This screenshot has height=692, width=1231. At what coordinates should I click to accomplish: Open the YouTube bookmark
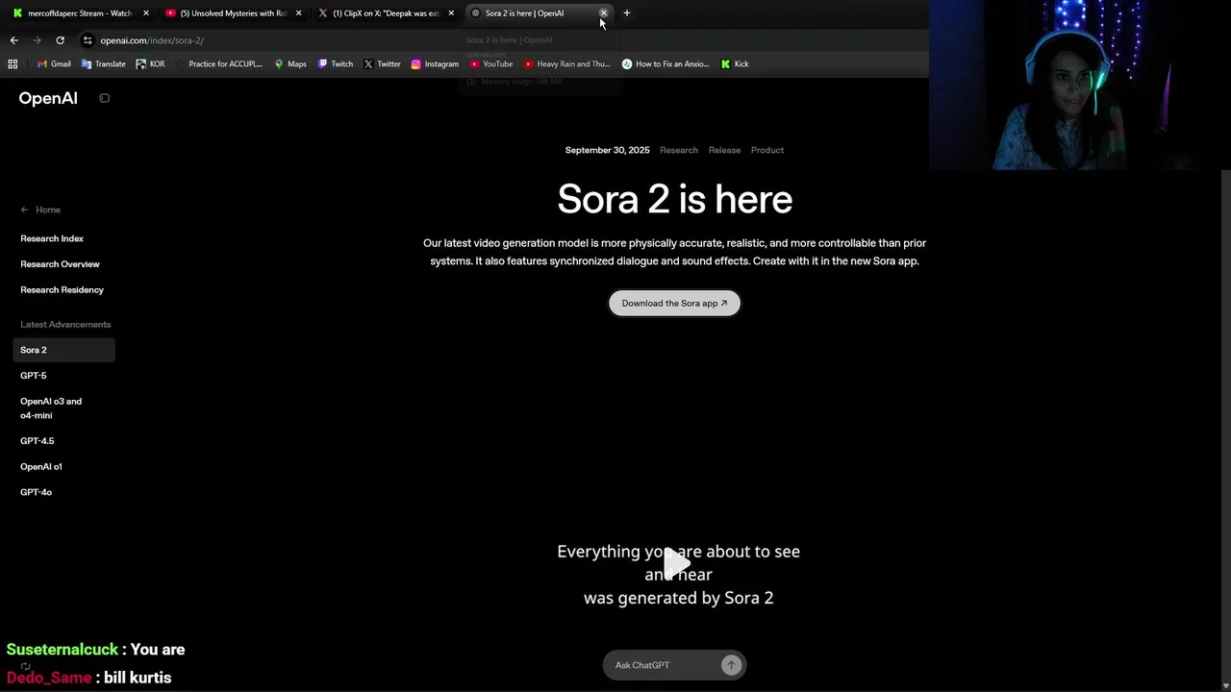[x=490, y=64]
